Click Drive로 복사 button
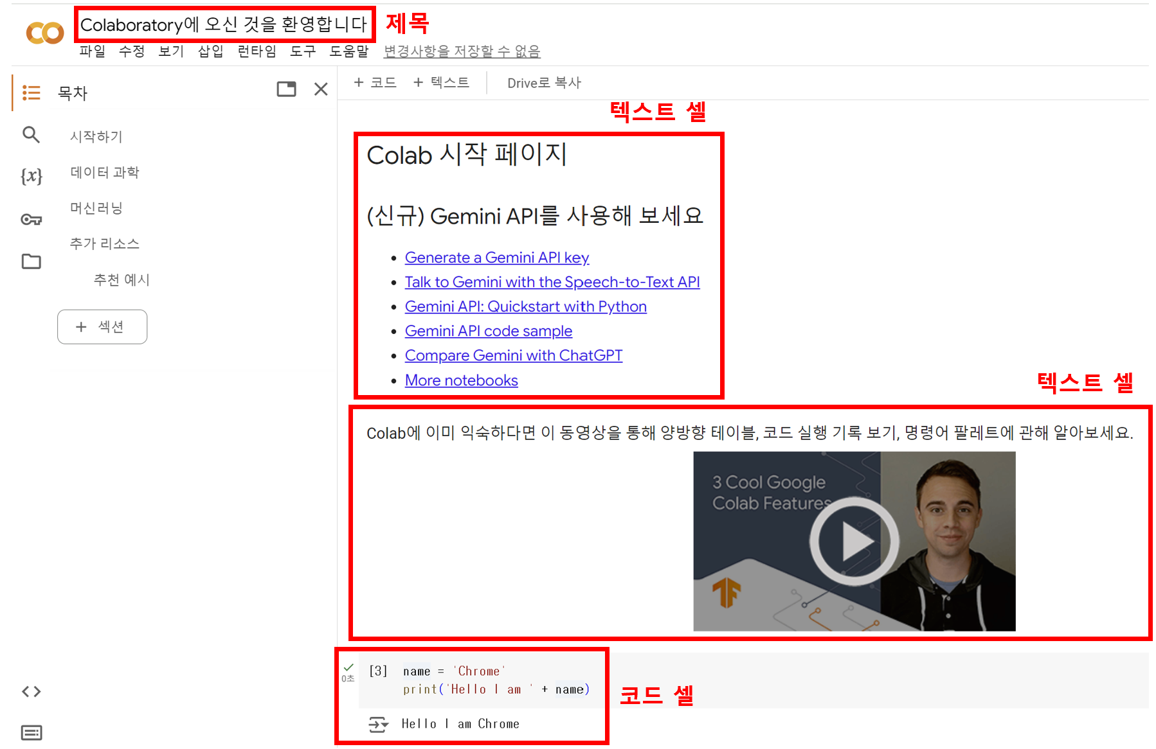This screenshot has height=749, width=1156. (x=544, y=83)
